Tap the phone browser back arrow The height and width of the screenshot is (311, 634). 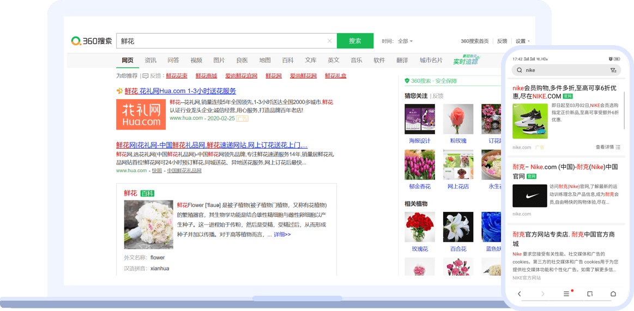tap(520, 294)
